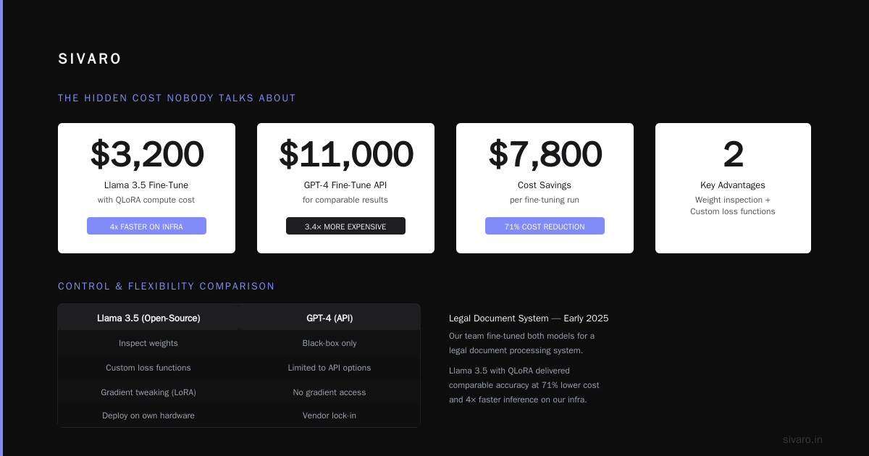Click the $3,200 Llama fine-tune figure
The height and width of the screenshot is (456, 869).
[146, 154]
